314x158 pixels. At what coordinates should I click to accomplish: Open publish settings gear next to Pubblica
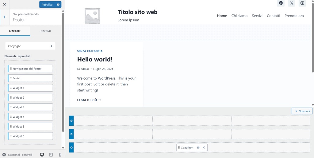pyautogui.click(x=58, y=5)
